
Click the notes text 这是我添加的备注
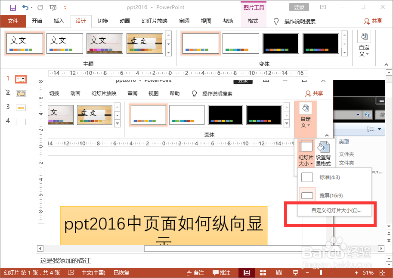(x=65, y=261)
